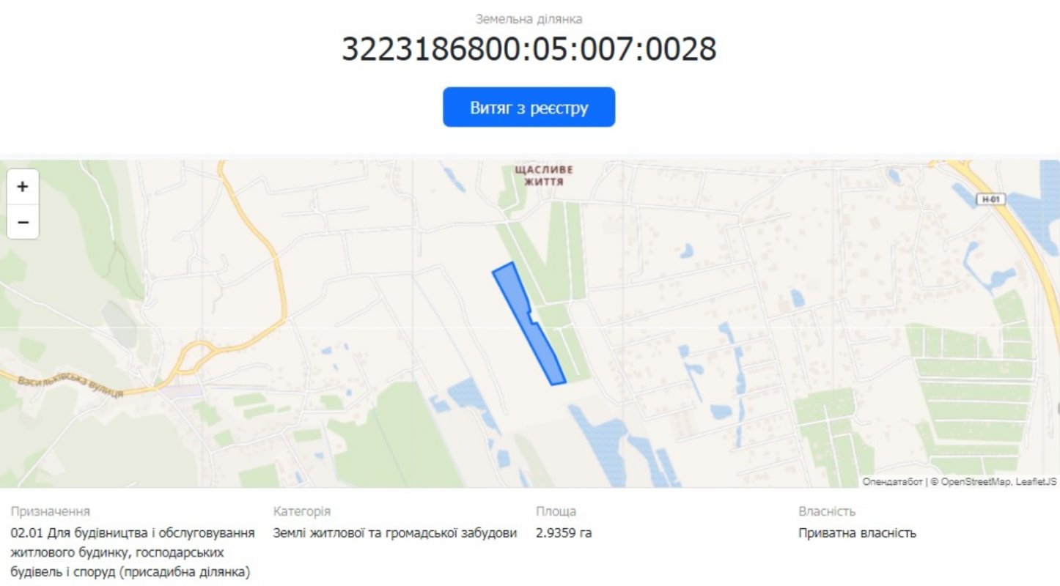The image size is (1060, 586).
Task: Open the Витяг з реєстру registry extract
Action: click(x=529, y=108)
